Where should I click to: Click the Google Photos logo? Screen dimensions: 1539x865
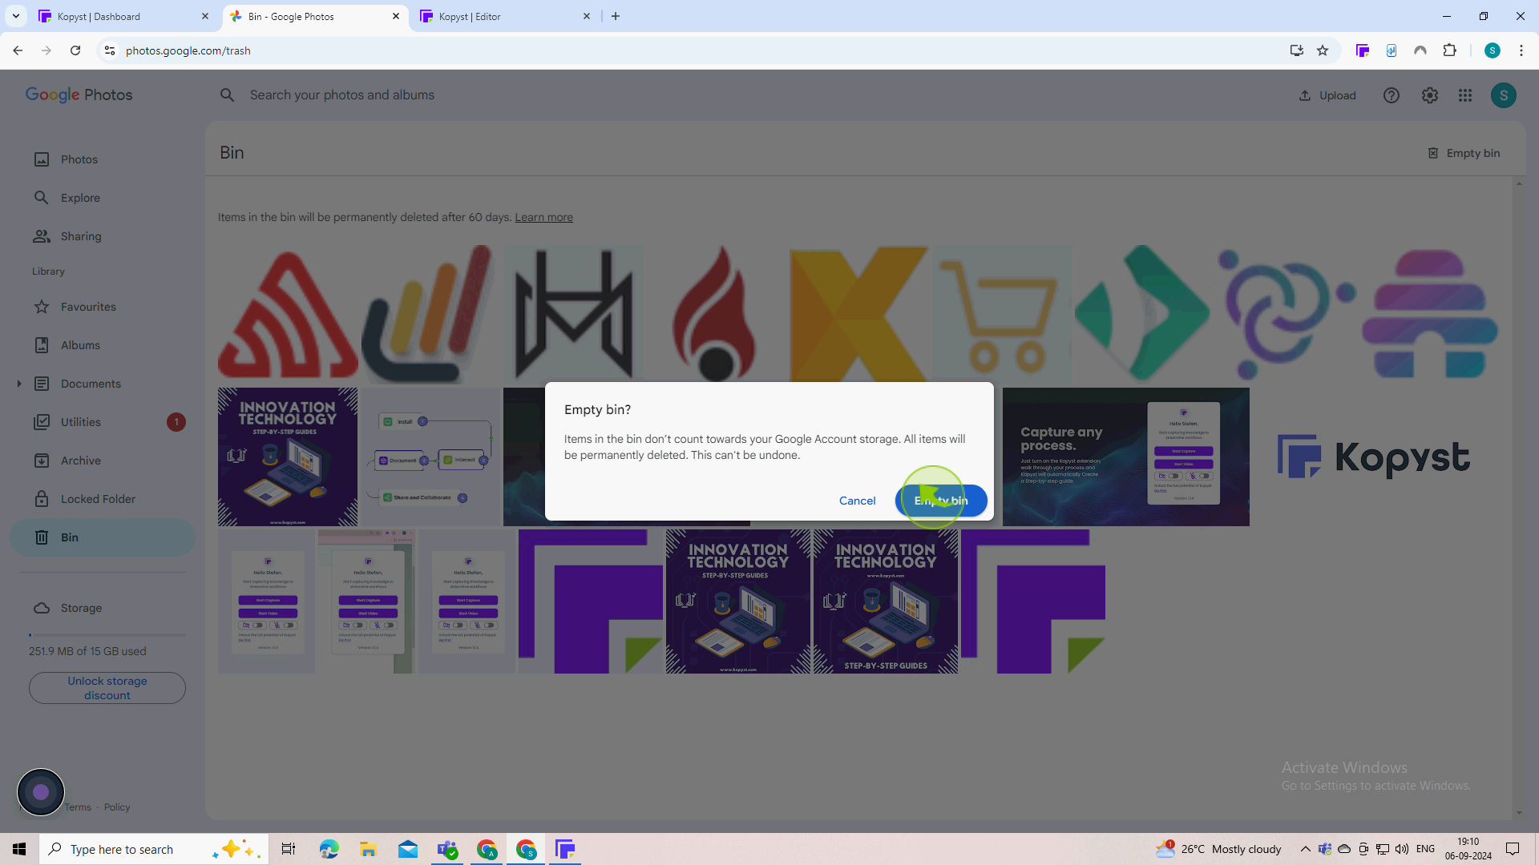click(79, 95)
